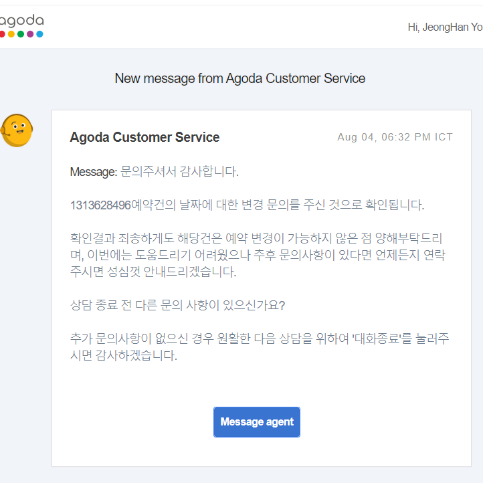This screenshot has height=483, width=483.
Task: Click the agoda wordmark logo
Action: coord(21,21)
